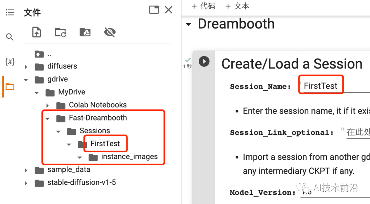Open the search icon in left sidebar
370x204 pixels.
10,37
